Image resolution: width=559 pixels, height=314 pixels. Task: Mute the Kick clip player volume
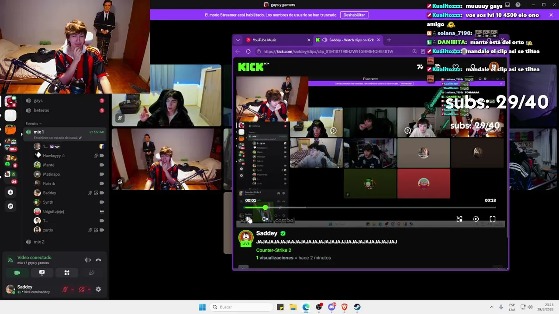click(265, 219)
